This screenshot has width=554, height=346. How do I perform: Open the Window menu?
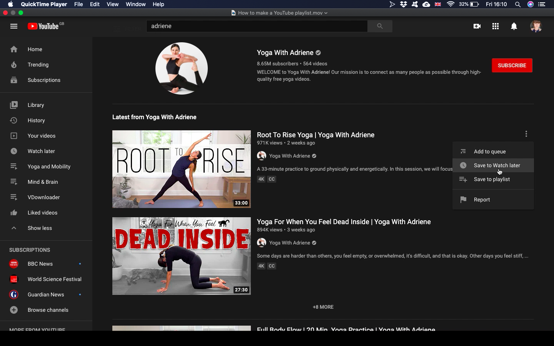click(135, 4)
